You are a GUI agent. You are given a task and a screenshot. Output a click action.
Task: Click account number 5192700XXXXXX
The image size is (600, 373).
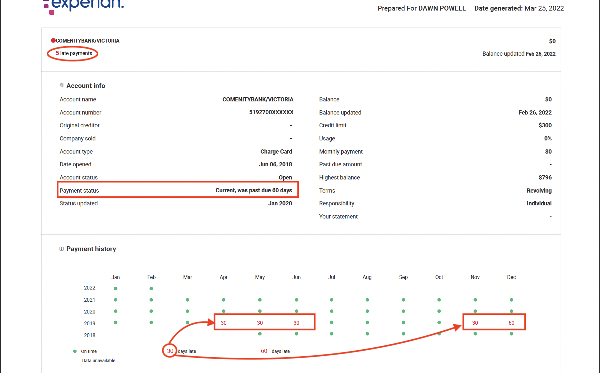click(x=271, y=112)
